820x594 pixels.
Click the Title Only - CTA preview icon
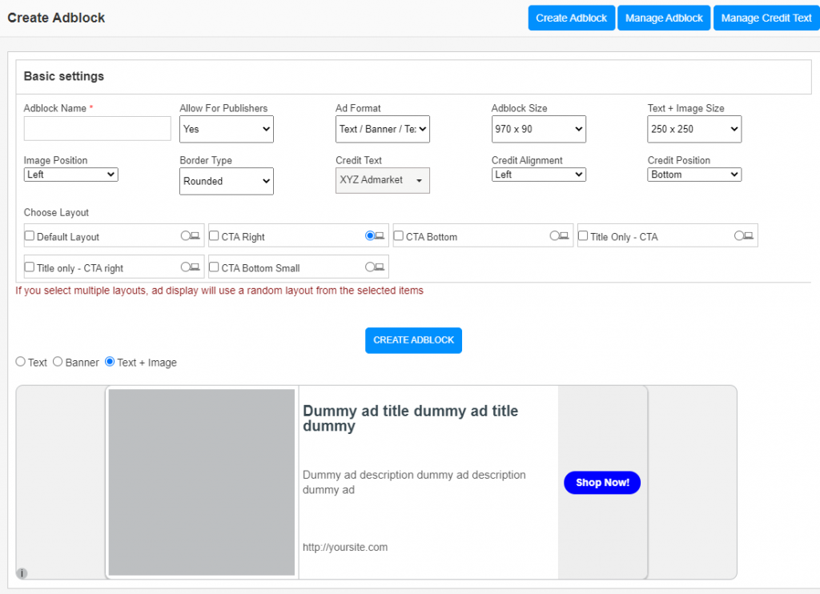point(745,235)
